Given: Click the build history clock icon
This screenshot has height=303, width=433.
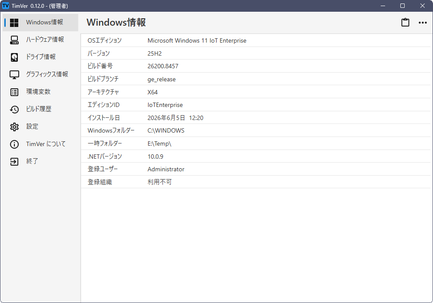Looking at the screenshot, I should pyautogui.click(x=14, y=110).
